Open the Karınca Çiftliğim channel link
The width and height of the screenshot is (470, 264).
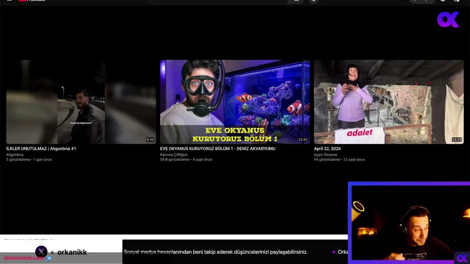point(174,155)
